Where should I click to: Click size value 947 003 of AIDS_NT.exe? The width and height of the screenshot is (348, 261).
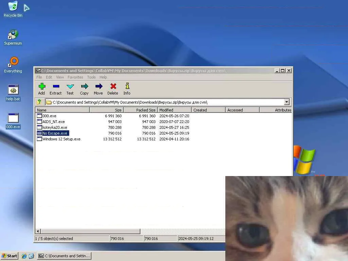pyautogui.click(x=115, y=122)
